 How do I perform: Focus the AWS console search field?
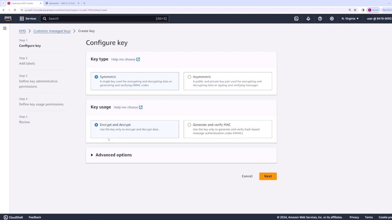click(104, 19)
